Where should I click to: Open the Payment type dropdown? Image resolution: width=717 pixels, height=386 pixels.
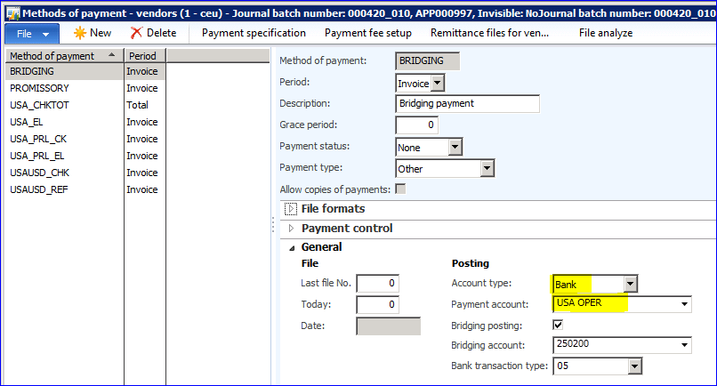coord(486,169)
